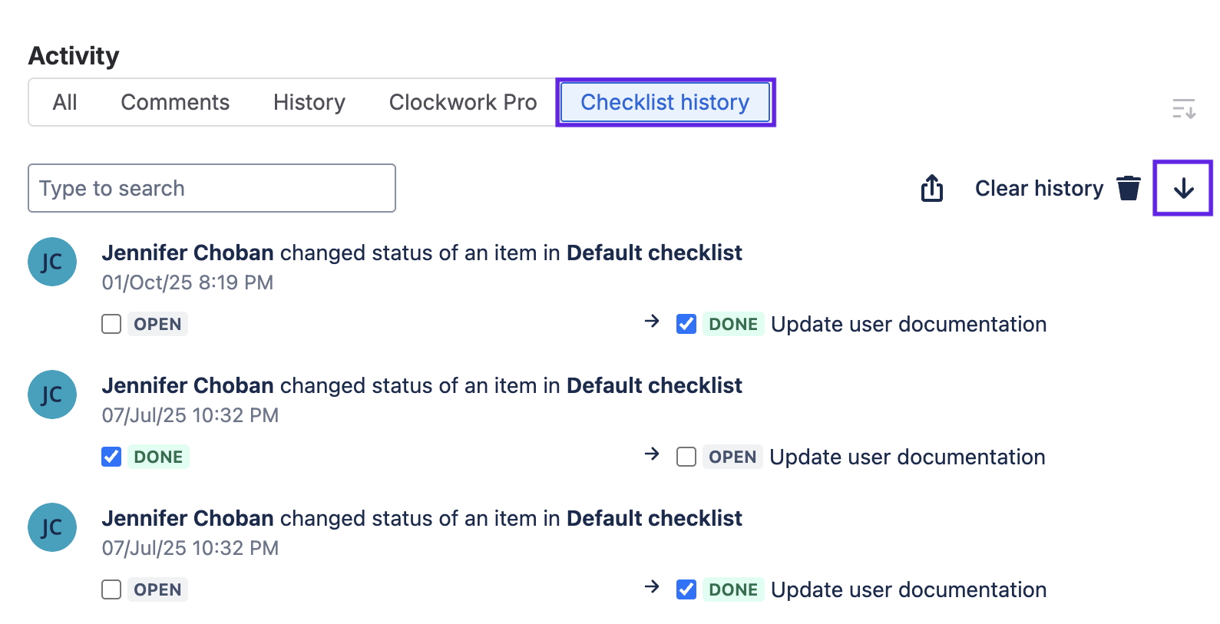Click the DONE status label in the bottom entry
Image resolution: width=1220 pixels, height=624 pixels.
tap(732, 589)
